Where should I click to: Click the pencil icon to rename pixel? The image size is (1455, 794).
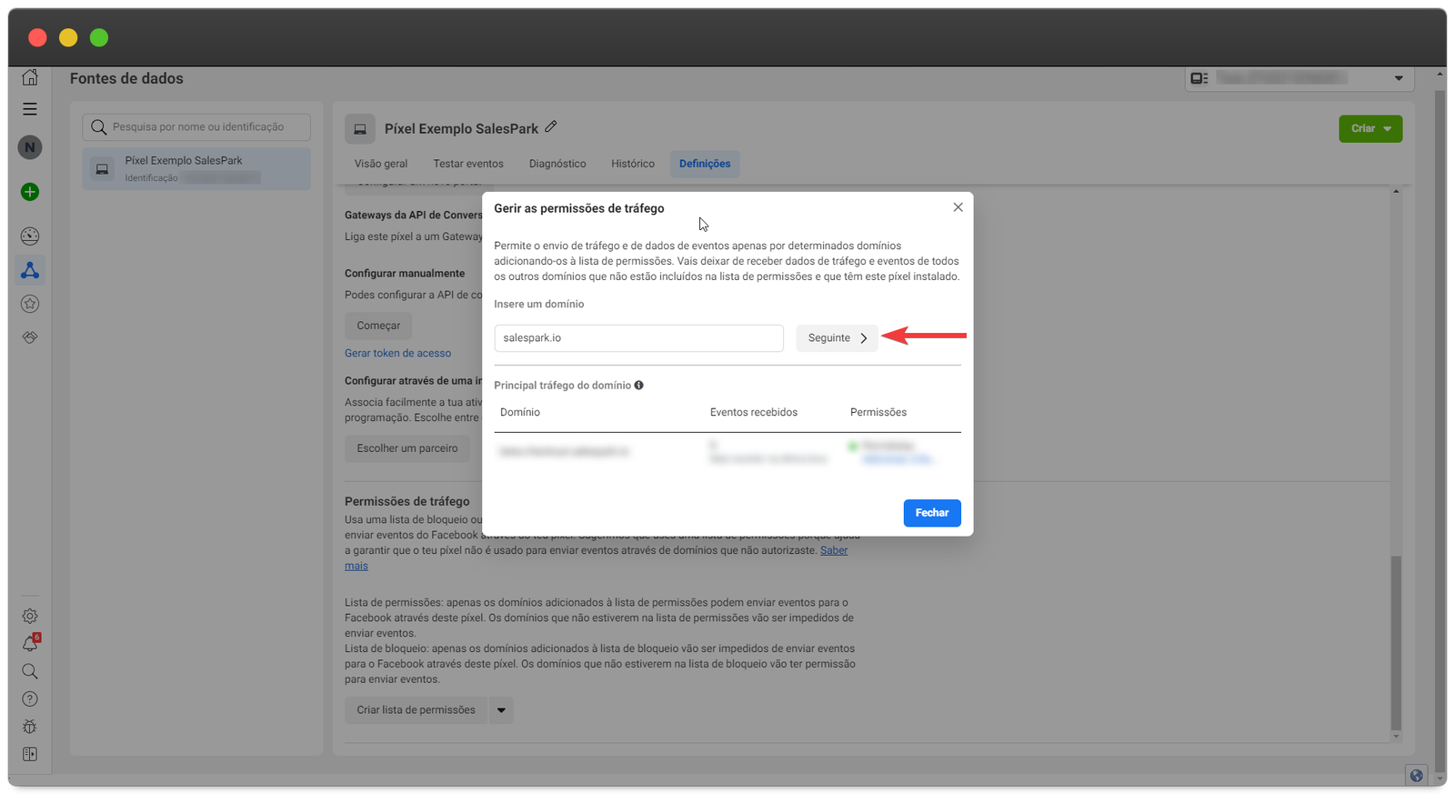[551, 127]
